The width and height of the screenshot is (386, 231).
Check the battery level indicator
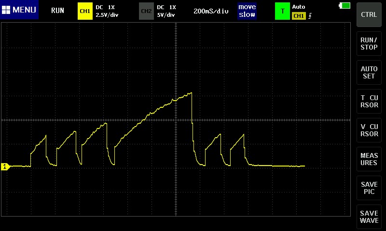(x=345, y=6)
